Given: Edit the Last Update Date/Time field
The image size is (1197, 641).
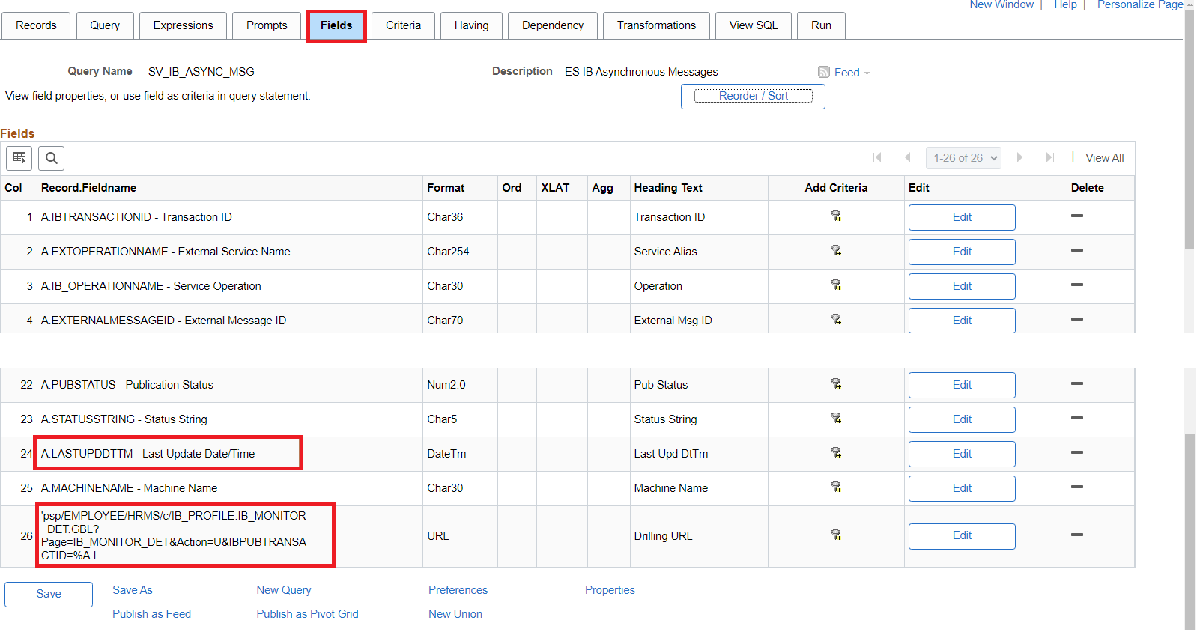Looking at the screenshot, I should [962, 454].
